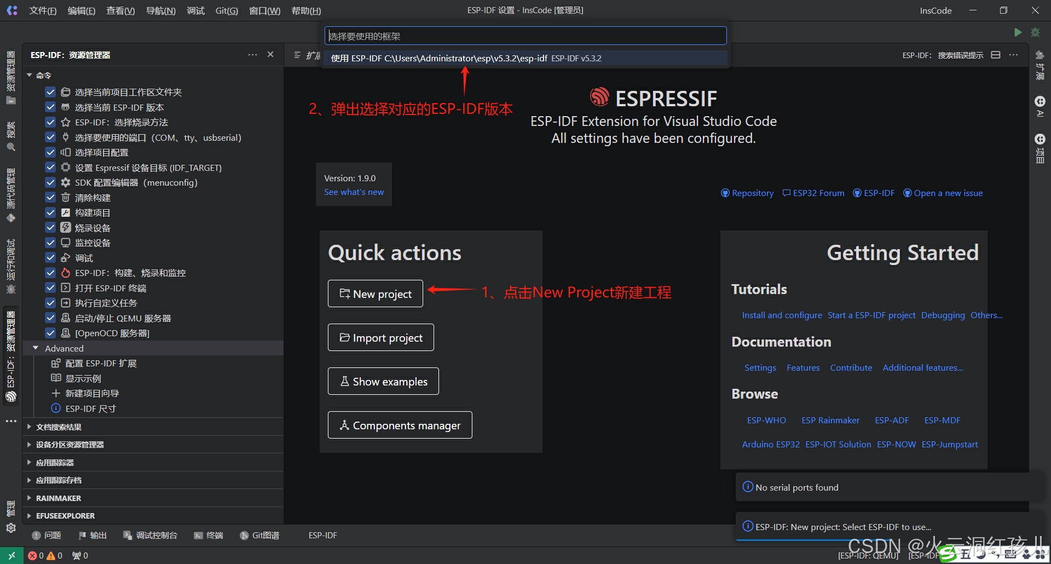Click the star icon for flash method
This screenshot has width=1051, height=564.
click(66, 122)
